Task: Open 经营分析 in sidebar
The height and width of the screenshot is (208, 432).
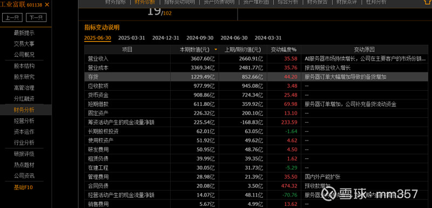Action: [24, 121]
